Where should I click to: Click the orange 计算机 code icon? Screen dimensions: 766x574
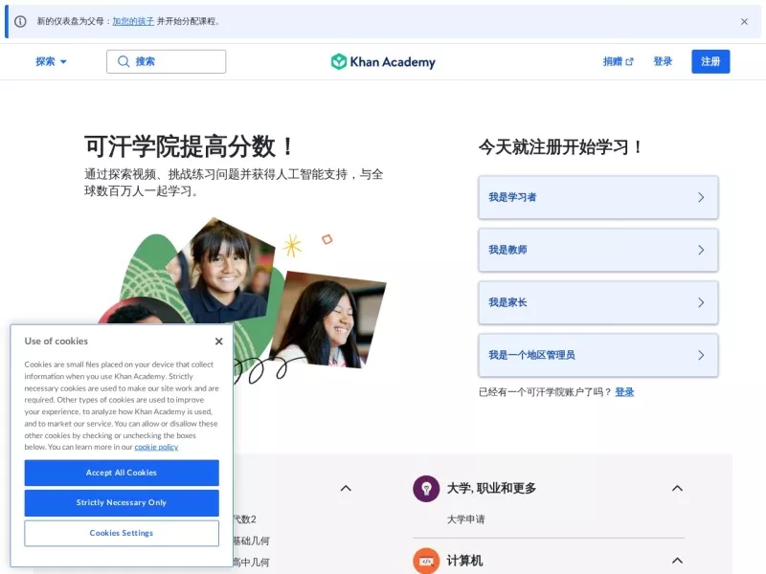pyautogui.click(x=426, y=561)
